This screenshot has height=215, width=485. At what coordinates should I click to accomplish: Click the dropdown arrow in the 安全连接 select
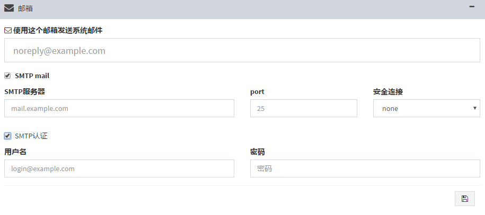coord(475,108)
